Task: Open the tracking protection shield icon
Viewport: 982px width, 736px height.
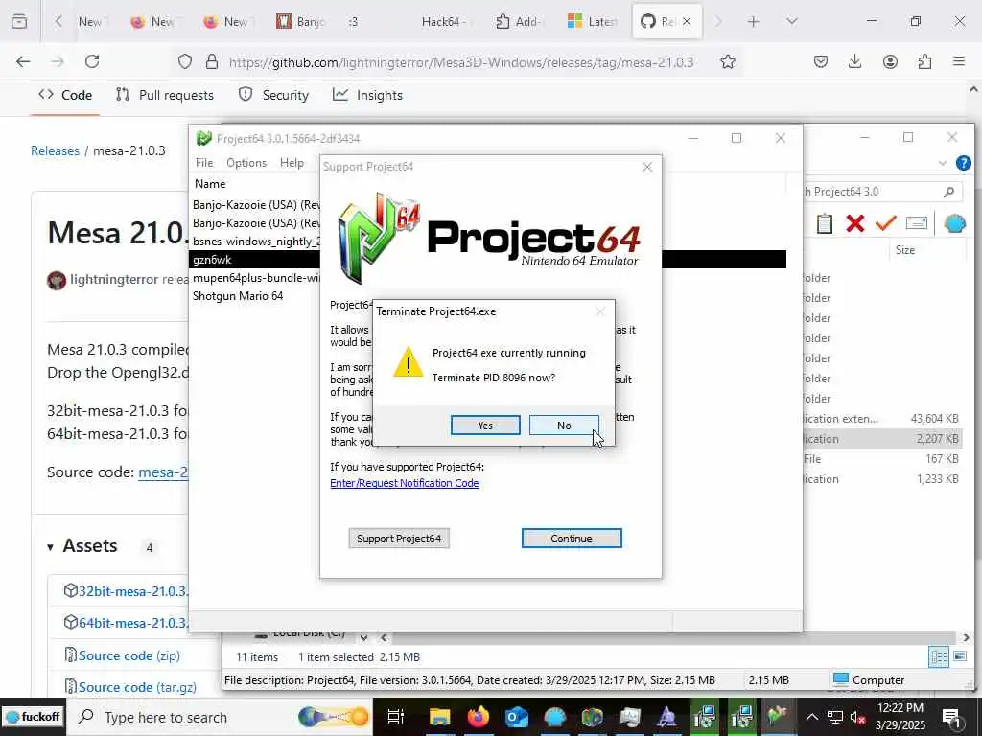Action: pos(185,61)
